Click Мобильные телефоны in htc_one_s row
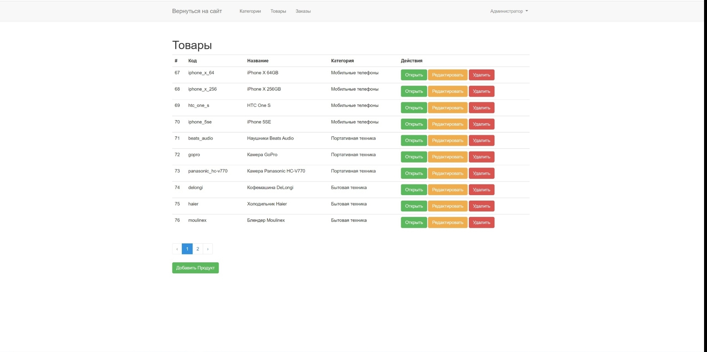This screenshot has width=707, height=352. tap(354, 105)
